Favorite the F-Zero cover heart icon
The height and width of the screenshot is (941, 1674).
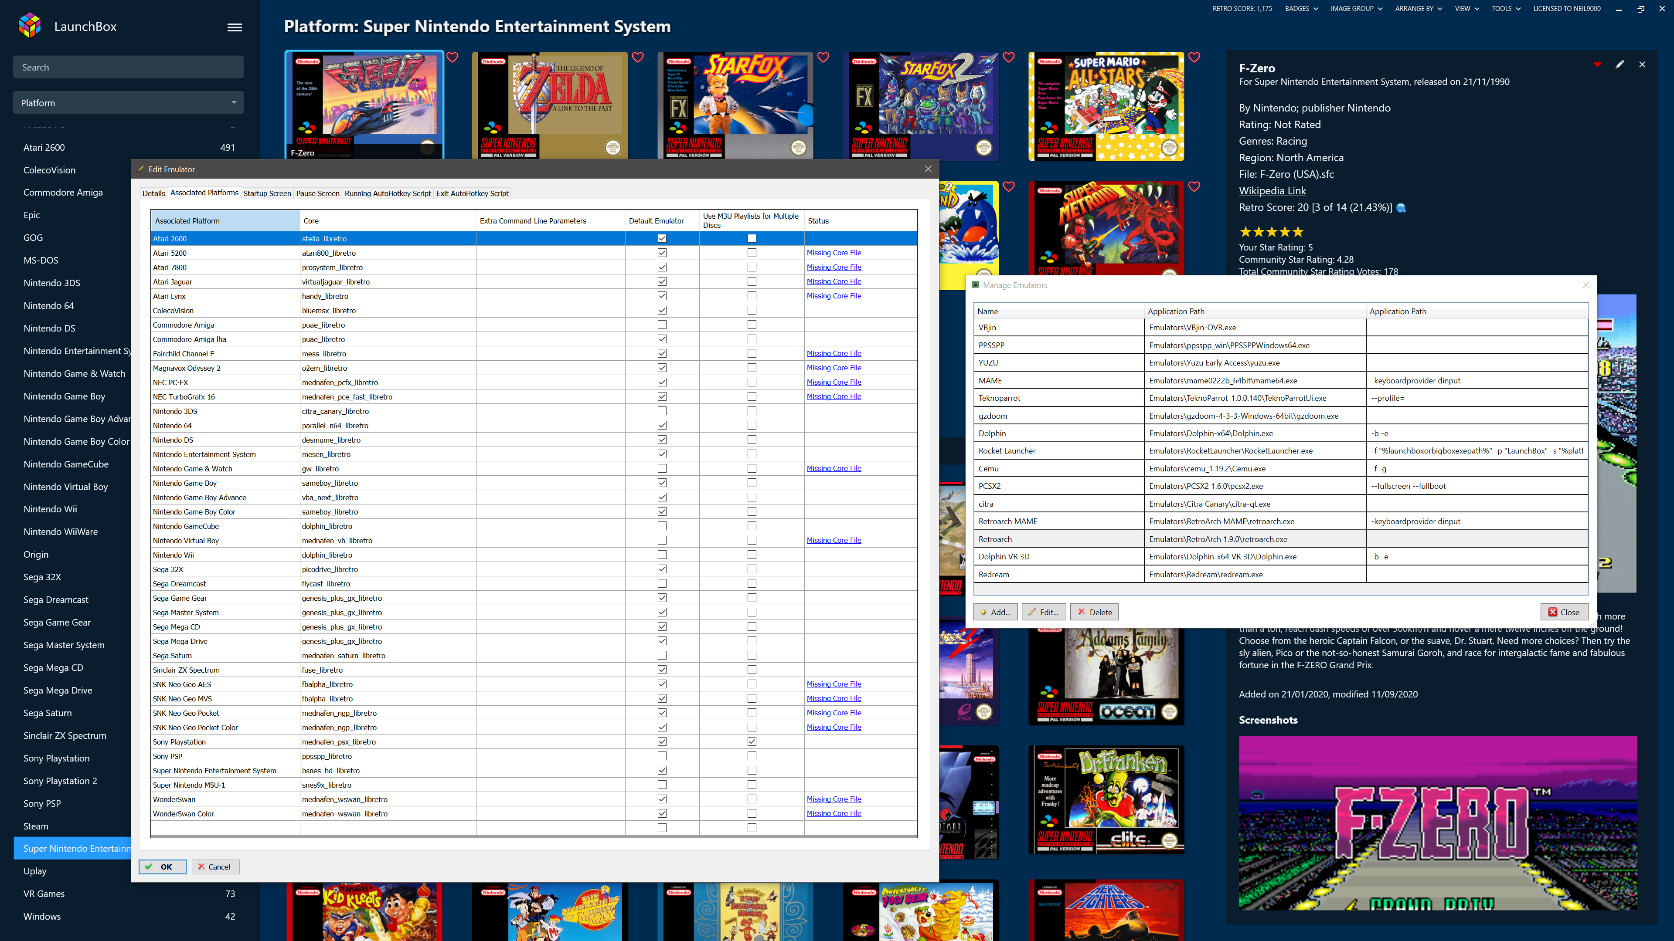pos(453,57)
